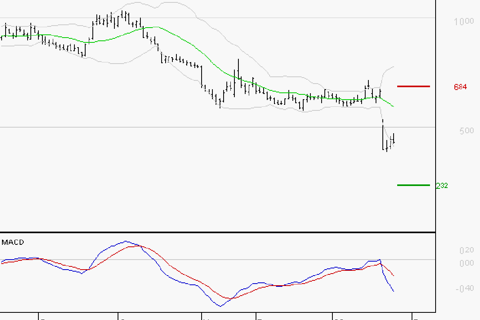Viewport: 480px width, 320px height.
Task: Click the green 232 price label
Action: (442, 186)
